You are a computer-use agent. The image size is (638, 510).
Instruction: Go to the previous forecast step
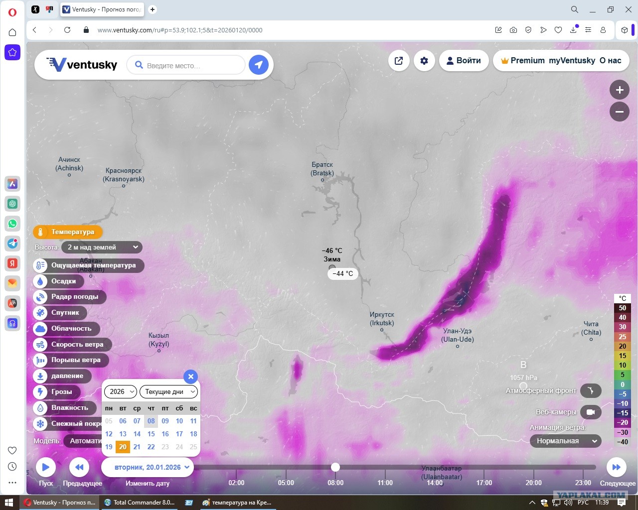coord(79,467)
